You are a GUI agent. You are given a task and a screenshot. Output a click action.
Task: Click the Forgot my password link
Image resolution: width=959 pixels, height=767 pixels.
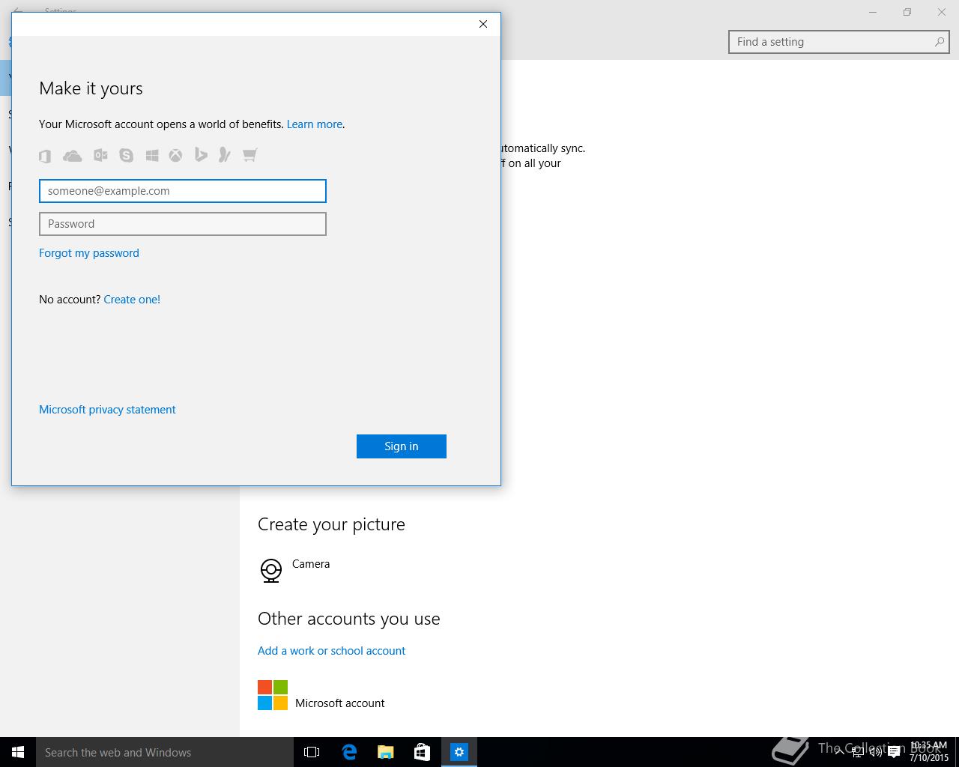coord(89,253)
